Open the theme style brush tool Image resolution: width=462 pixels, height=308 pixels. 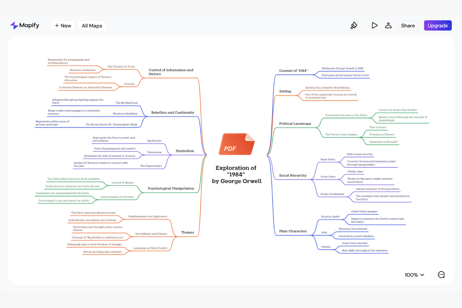pyautogui.click(x=354, y=25)
